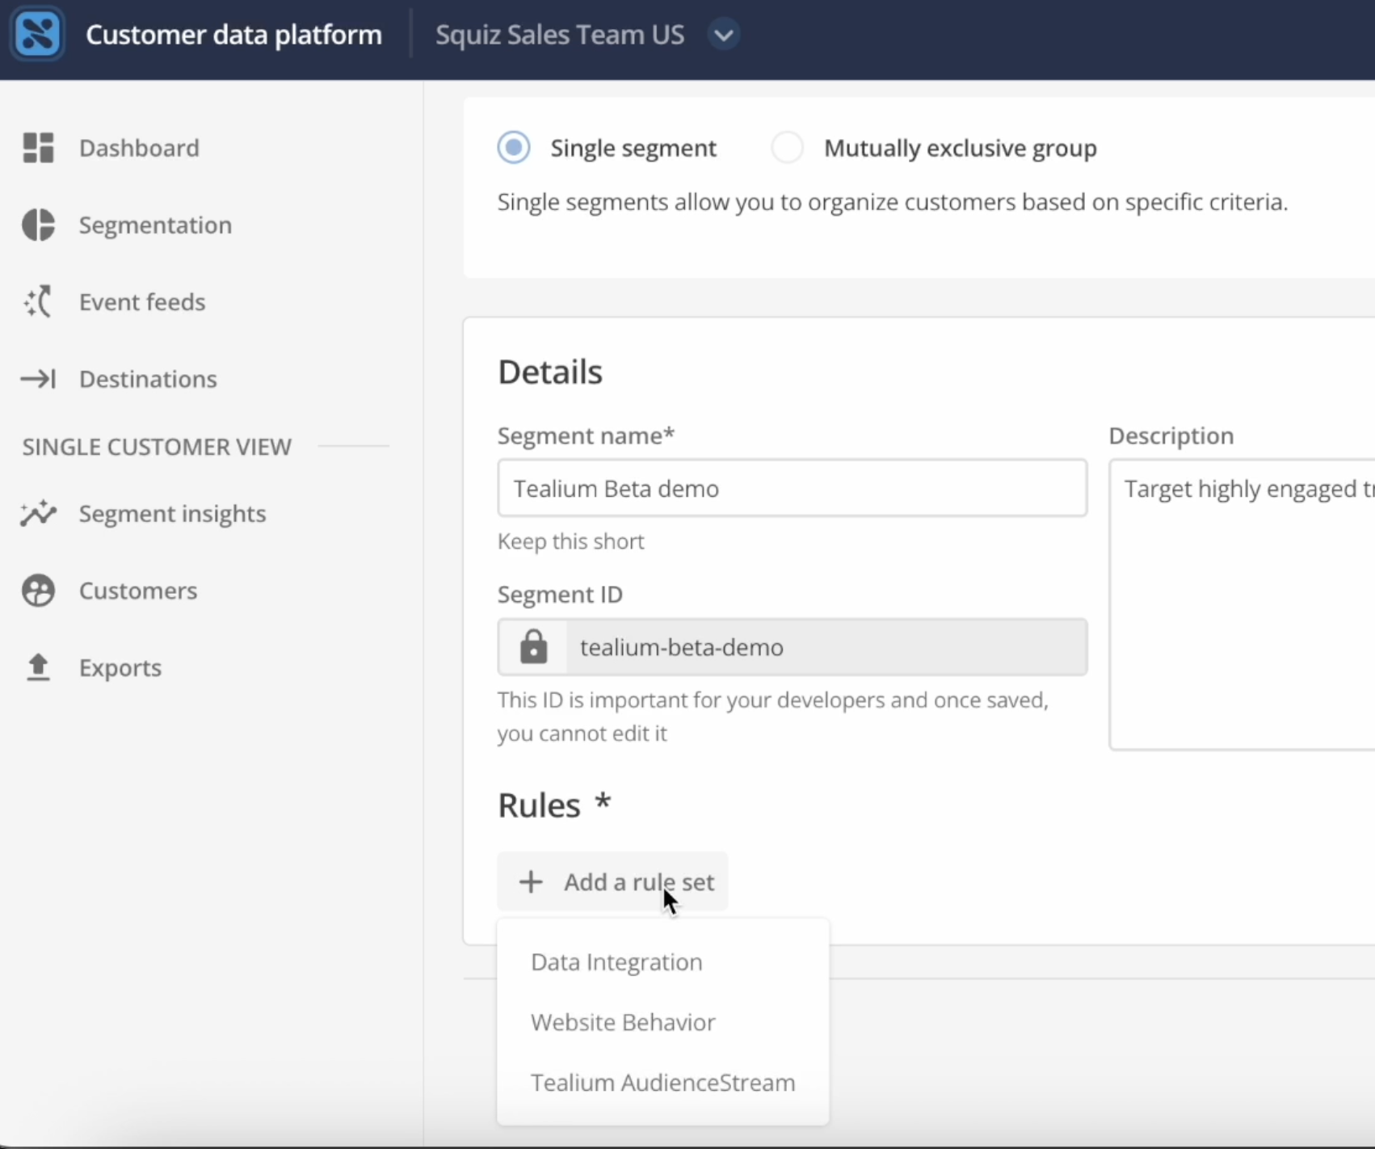Click the lock icon on Segment ID
Image resolution: width=1375 pixels, height=1149 pixels.
tap(533, 646)
